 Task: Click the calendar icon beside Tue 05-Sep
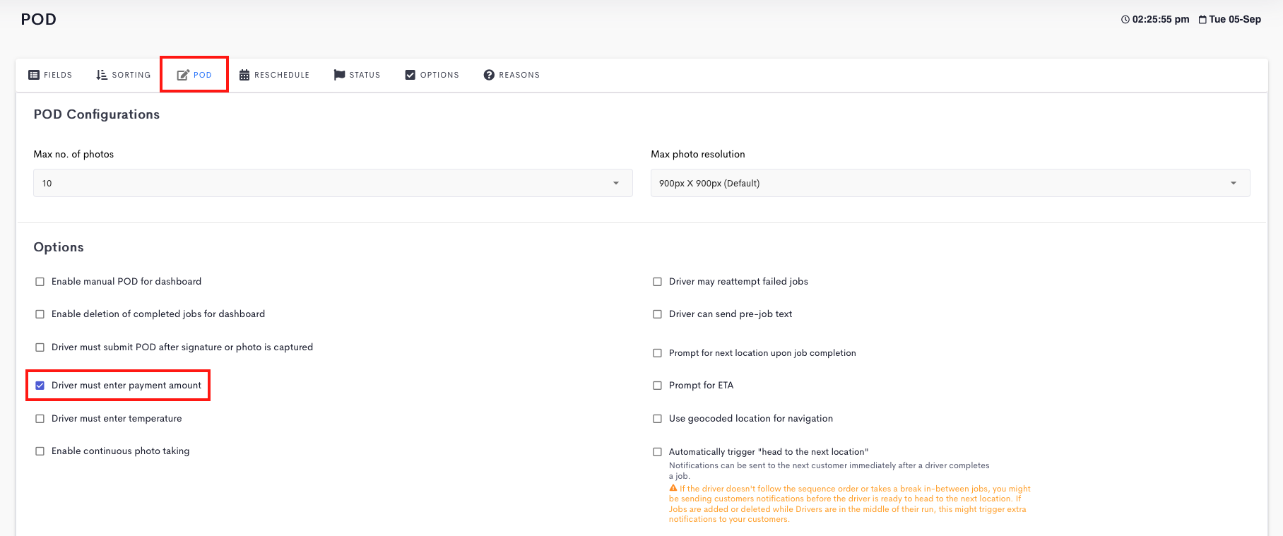click(1202, 20)
